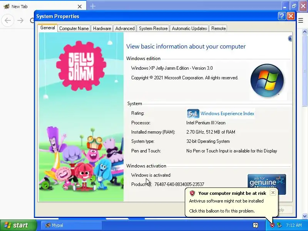Screen dimensions: 308x231
Task: Select the New Tab browser tab
Action: click(x=43, y=6)
